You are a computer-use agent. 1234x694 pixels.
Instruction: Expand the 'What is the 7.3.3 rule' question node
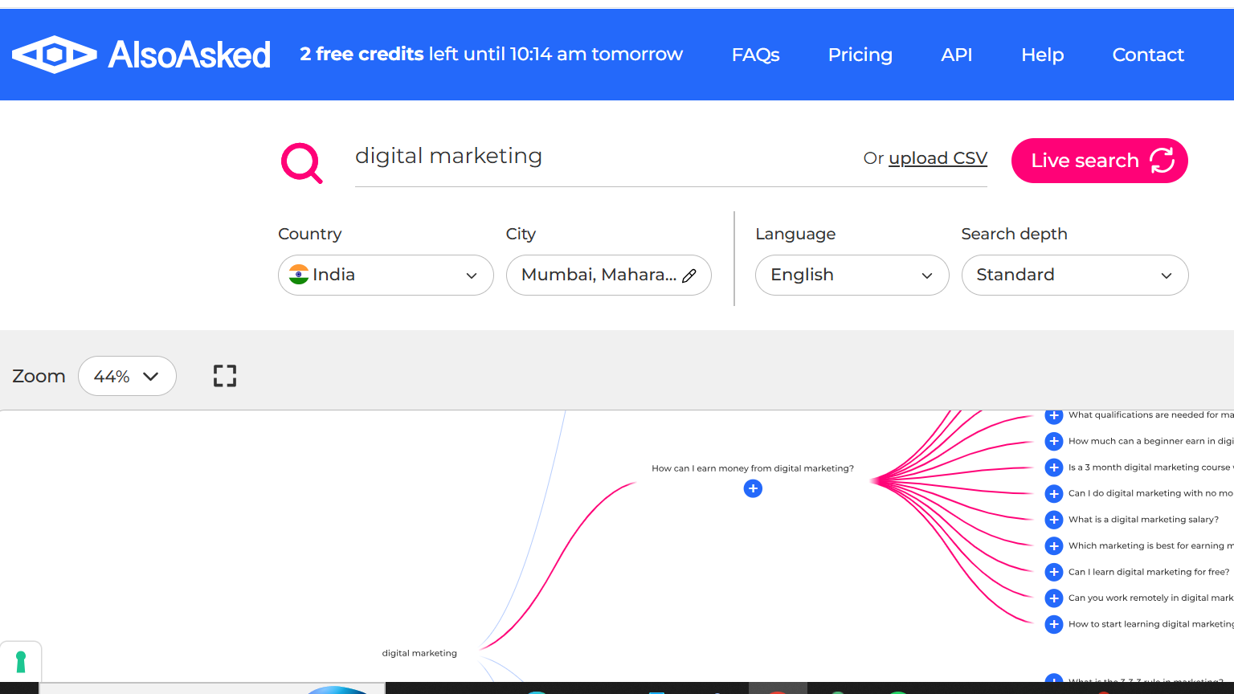point(1053,678)
